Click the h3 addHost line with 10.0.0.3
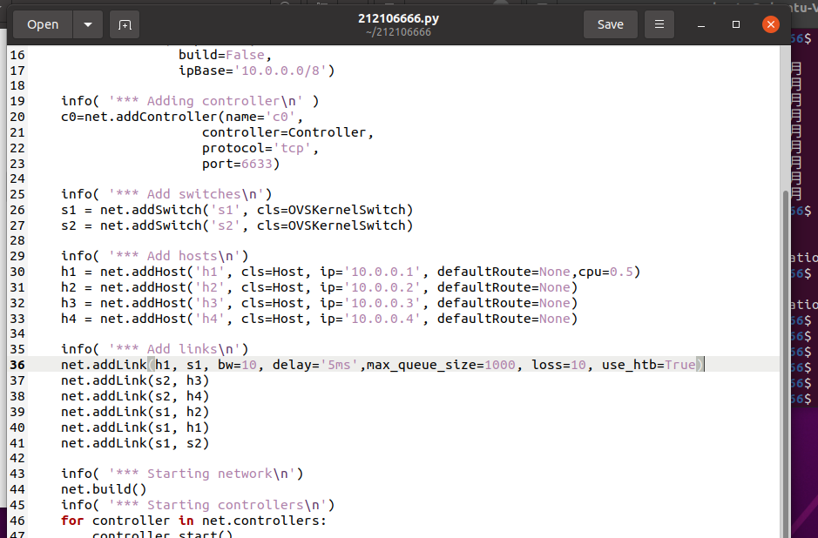Screen dimensions: 818x538 [x=319, y=304]
